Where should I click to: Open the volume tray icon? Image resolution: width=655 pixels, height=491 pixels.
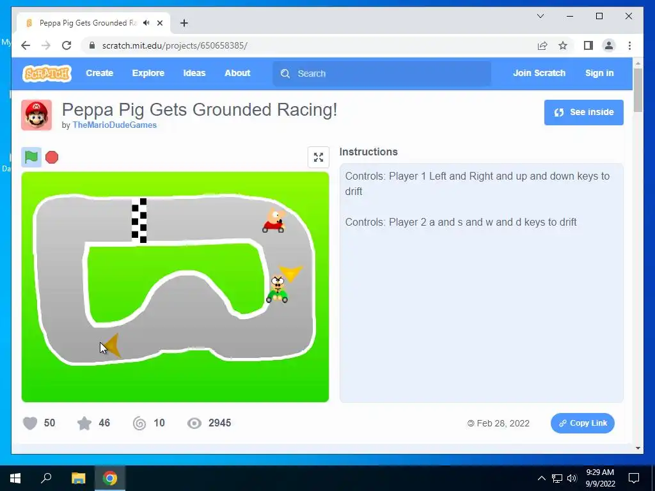pyautogui.click(x=572, y=478)
